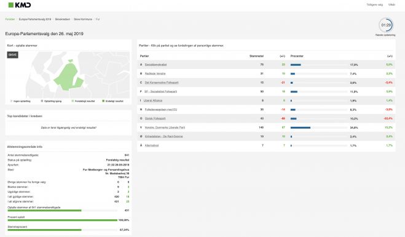Image resolution: width=405 pixels, height=237 pixels.
Task: Click the Optalte stemmer progress bar
Action: tap(62, 211)
